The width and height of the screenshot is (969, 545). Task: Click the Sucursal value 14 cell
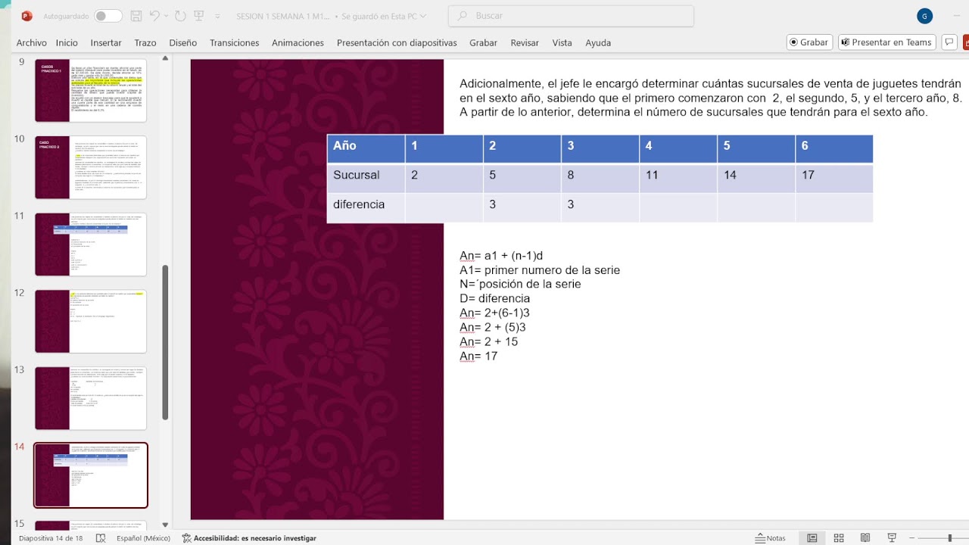(756, 178)
